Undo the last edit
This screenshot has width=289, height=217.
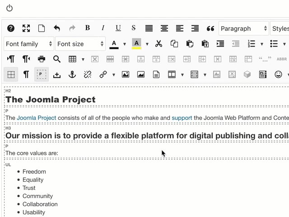tap(57, 28)
